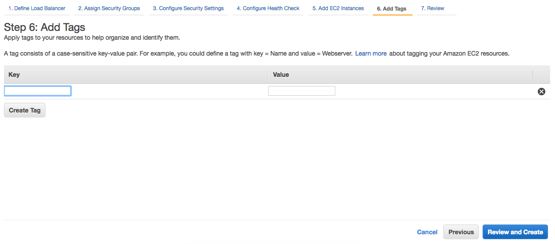This screenshot has height=244, width=555.
Task: Click the Key column header
Action: click(x=14, y=75)
